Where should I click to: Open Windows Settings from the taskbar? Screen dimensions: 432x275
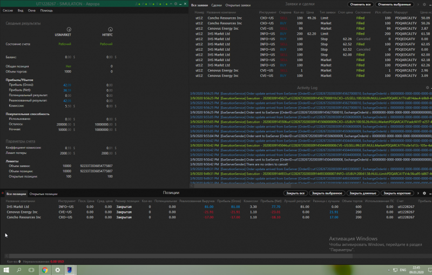pyautogui.click(x=57, y=270)
